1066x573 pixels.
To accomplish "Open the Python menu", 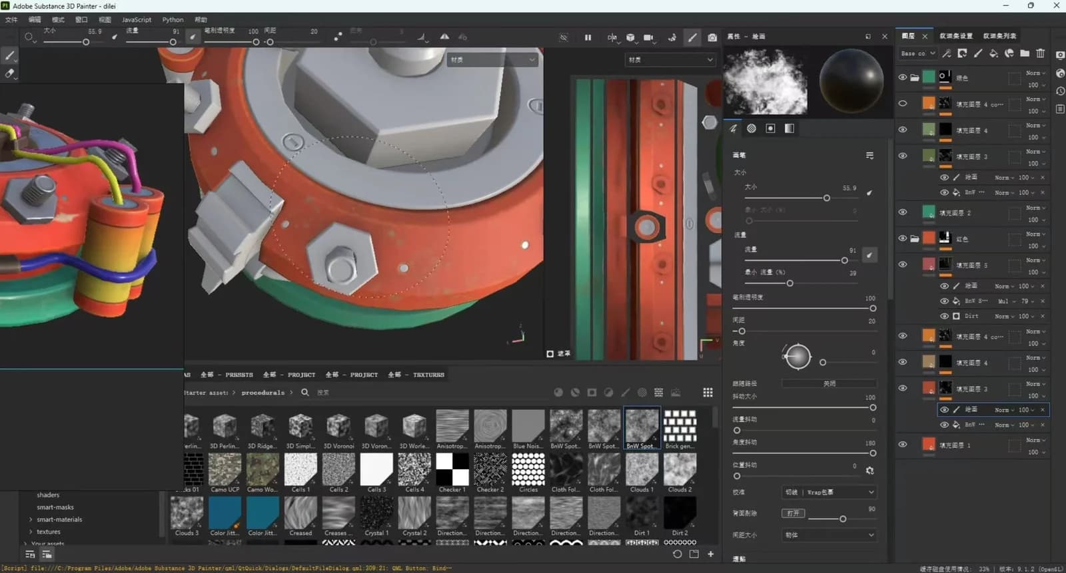I will coord(173,20).
